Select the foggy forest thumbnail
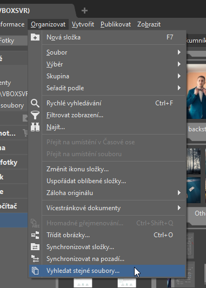The width and height of the screenshot is (206, 288). click(194, 161)
